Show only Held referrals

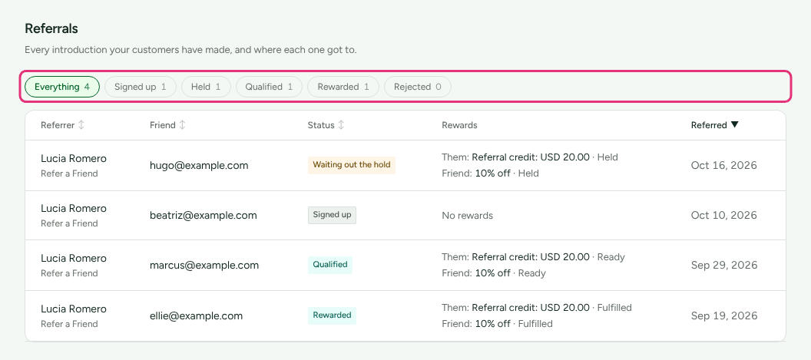[206, 87]
